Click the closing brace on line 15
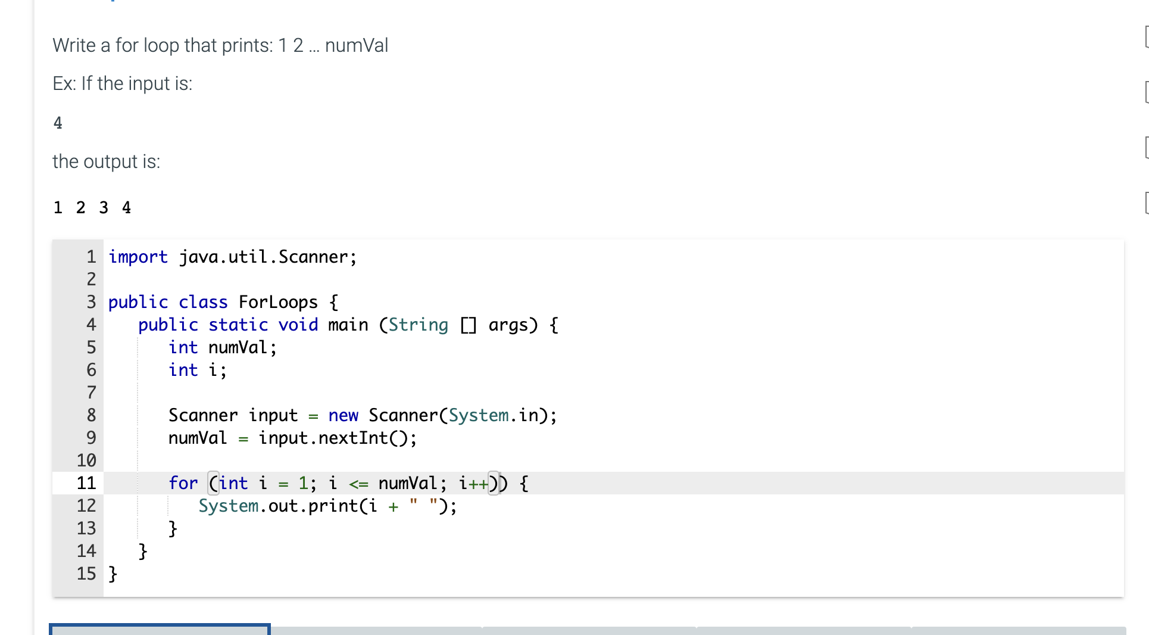The height and width of the screenshot is (635, 1149). [x=112, y=574]
